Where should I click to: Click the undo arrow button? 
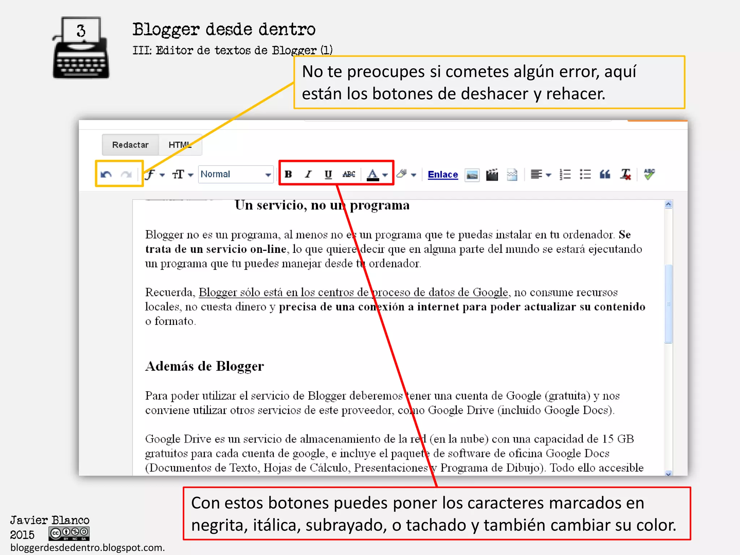tap(106, 175)
